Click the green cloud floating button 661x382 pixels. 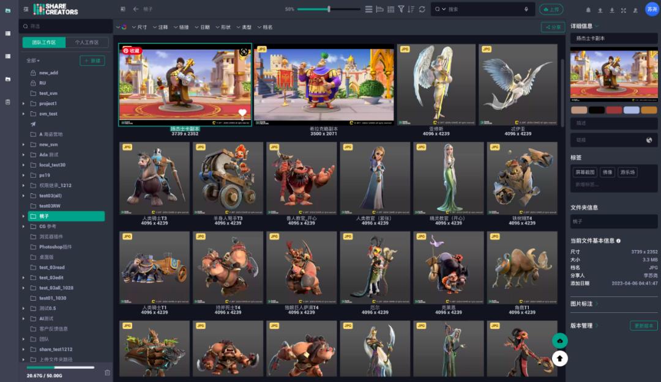[x=560, y=340]
